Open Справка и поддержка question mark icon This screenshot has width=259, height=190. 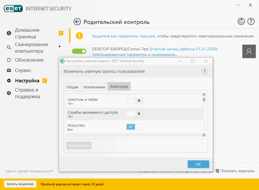click(x=9, y=93)
